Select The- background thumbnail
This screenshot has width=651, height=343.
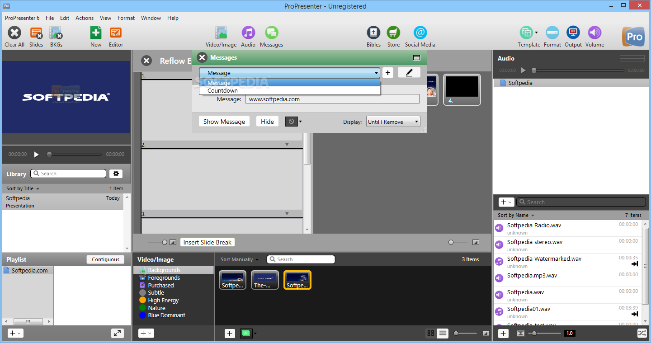pyautogui.click(x=264, y=280)
